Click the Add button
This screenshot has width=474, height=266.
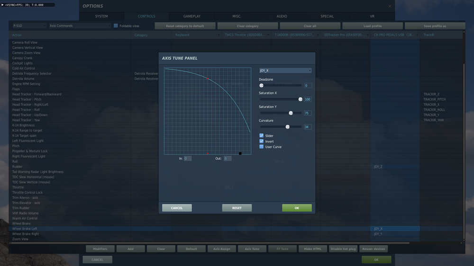click(131, 249)
